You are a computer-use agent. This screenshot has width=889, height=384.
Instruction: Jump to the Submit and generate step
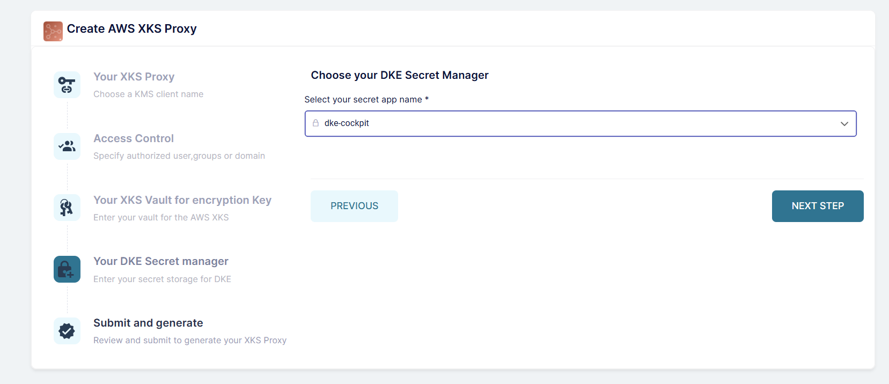click(148, 323)
